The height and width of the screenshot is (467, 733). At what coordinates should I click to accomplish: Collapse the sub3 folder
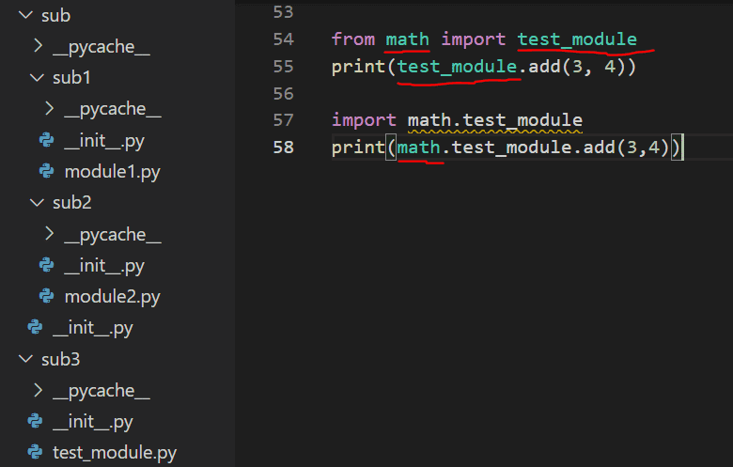click(x=24, y=359)
